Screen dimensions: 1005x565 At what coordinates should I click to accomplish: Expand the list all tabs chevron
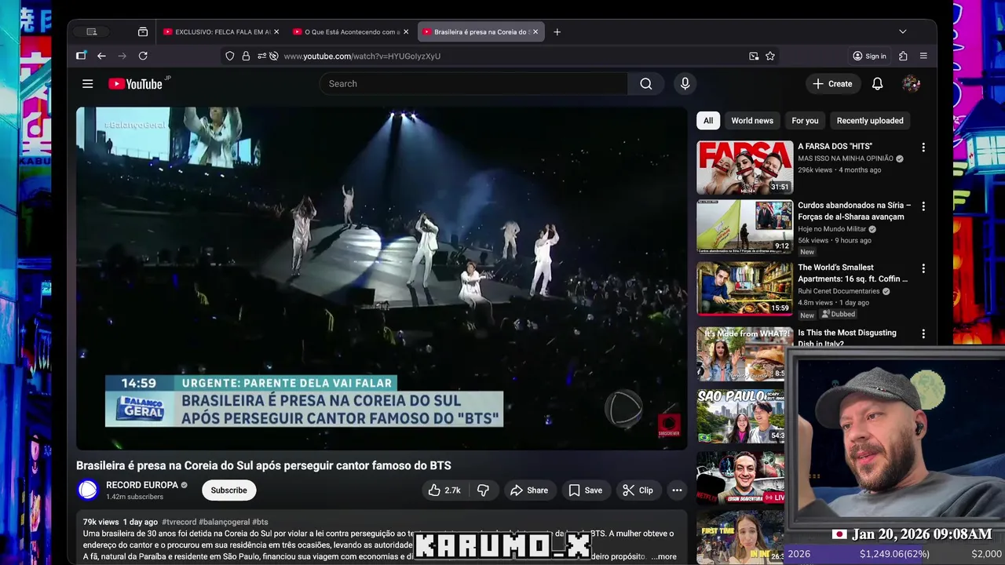pyautogui.click(x=902, y=32)
